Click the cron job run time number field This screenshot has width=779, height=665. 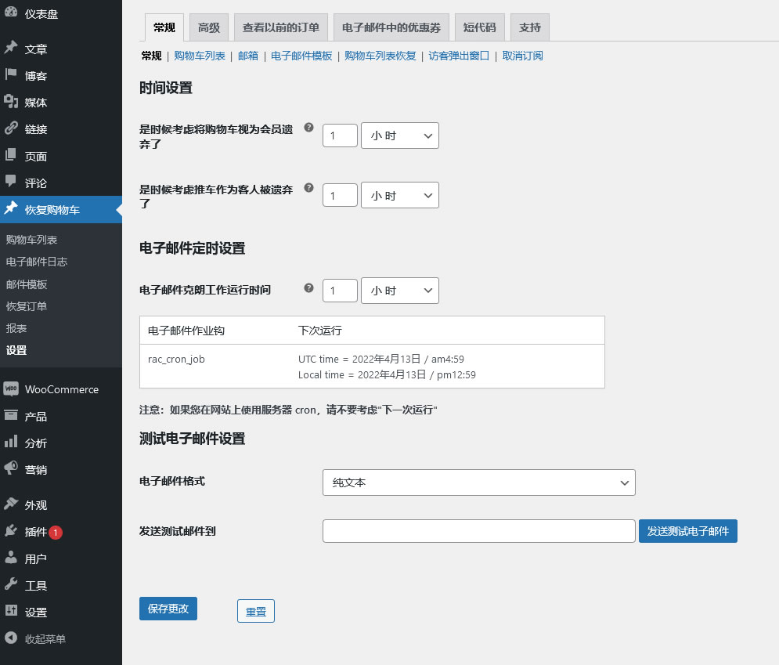[340, 291]
